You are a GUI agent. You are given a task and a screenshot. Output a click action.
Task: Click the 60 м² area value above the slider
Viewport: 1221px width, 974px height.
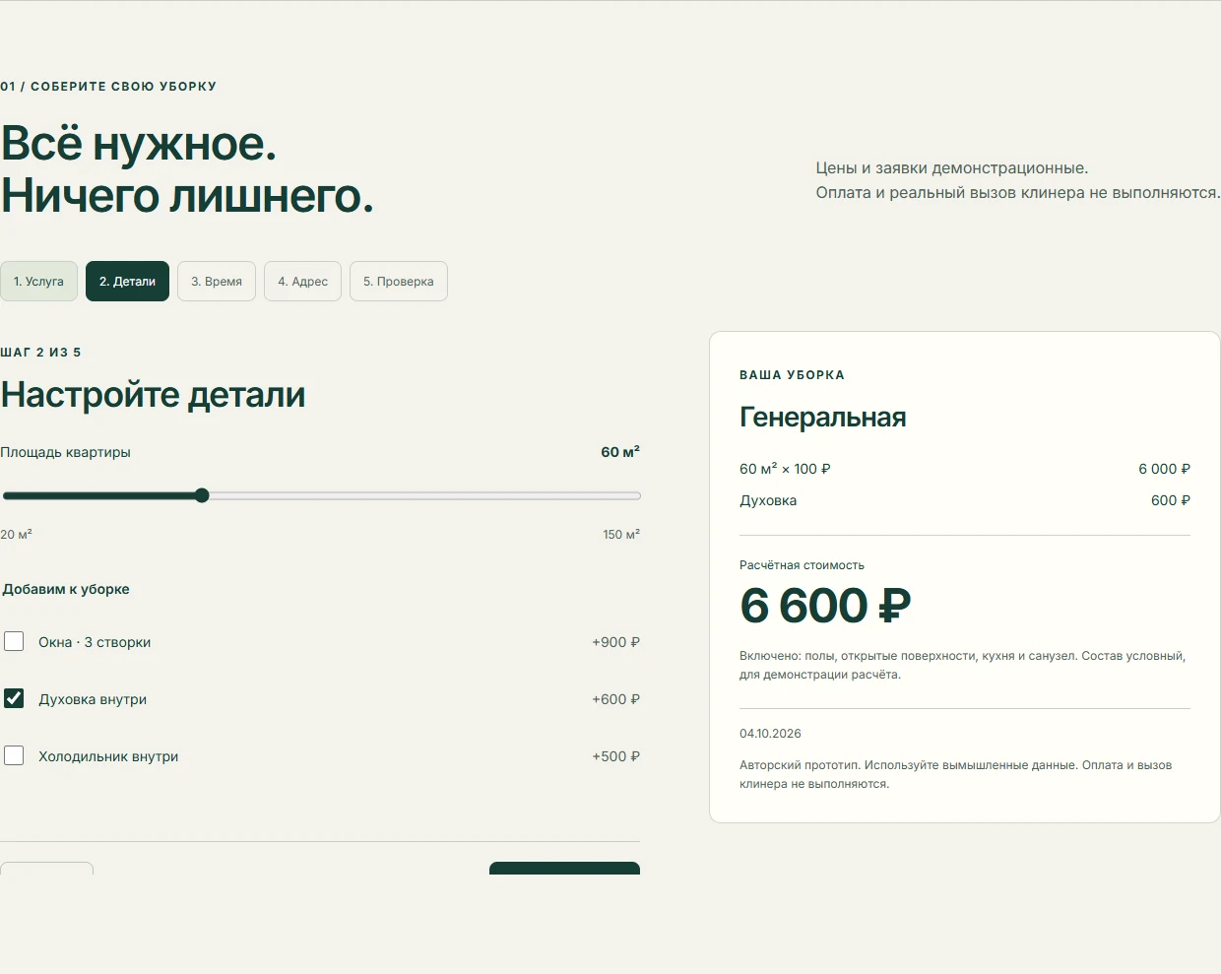(x=620, y=452)
